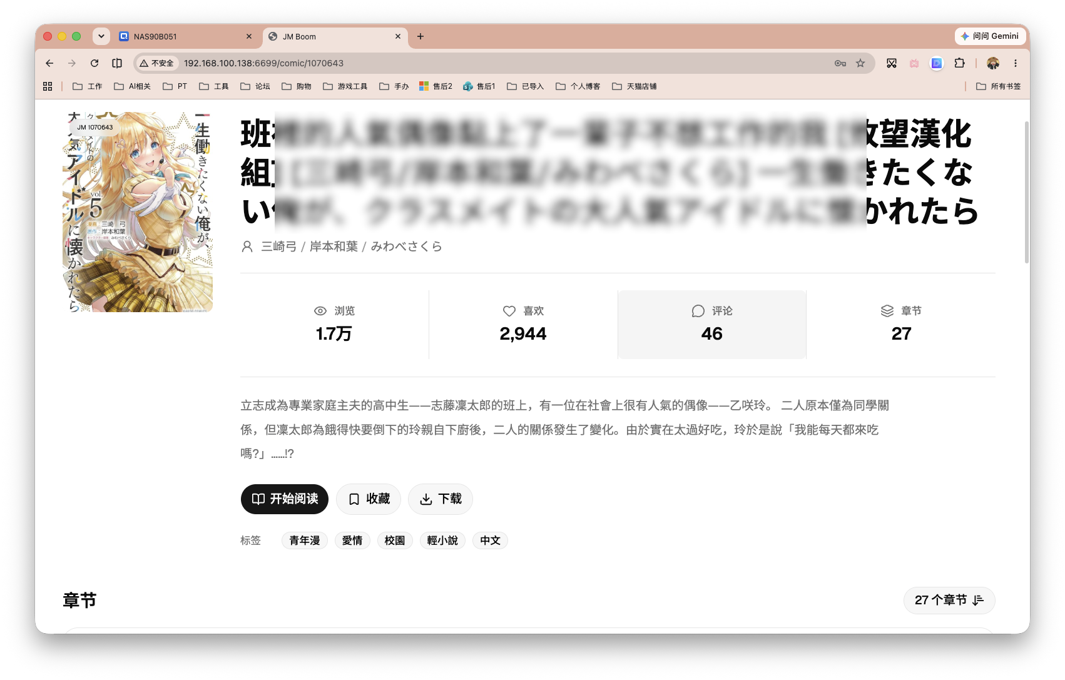This screenshot has width=1065, height=680.
Task: Open the extensions puzzle icon
Action: (959, 63)
